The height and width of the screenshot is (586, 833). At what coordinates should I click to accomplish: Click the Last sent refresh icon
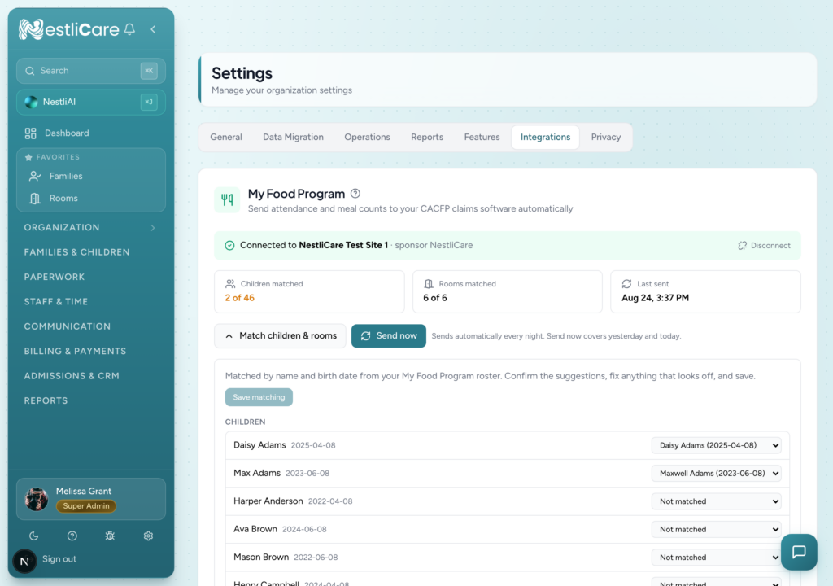pos(627,284)
